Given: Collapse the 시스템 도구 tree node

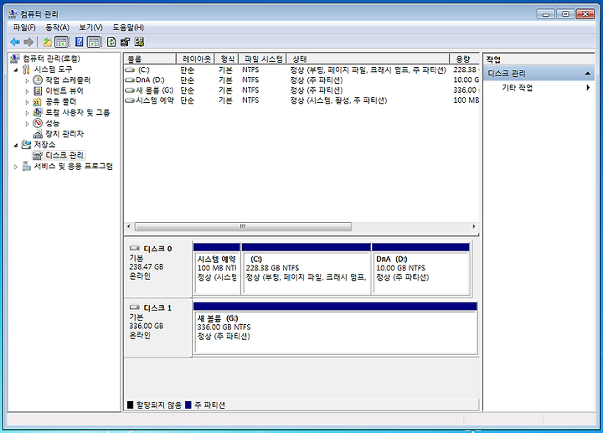Looking at the screenshot, I should point(16,70).
